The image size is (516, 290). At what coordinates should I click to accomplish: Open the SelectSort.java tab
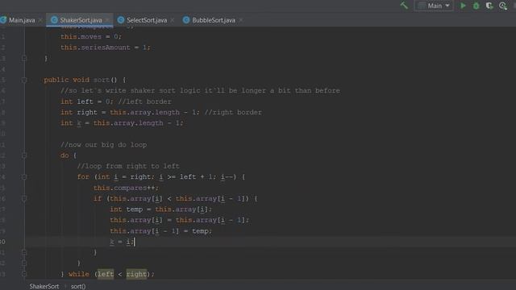tap(147, 20)
